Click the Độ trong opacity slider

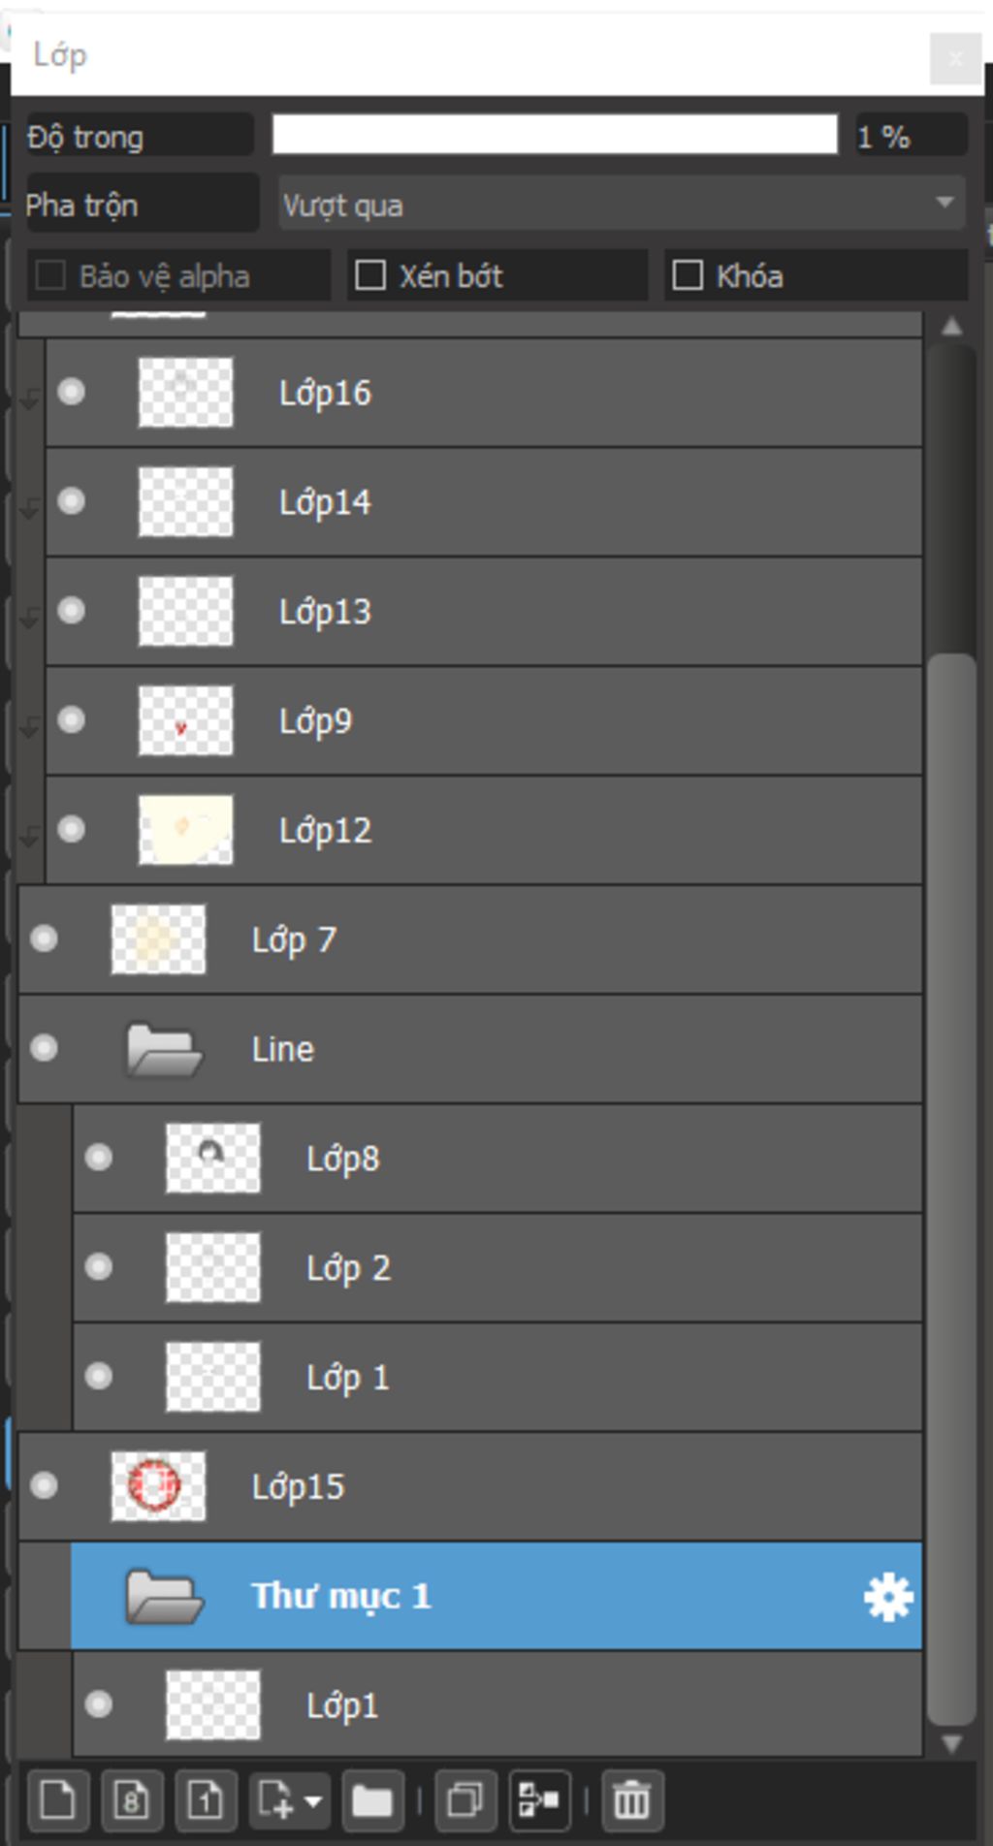click(554, 135)
